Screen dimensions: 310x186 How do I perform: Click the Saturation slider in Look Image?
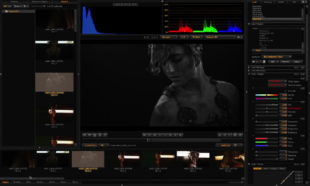point(267,121)
